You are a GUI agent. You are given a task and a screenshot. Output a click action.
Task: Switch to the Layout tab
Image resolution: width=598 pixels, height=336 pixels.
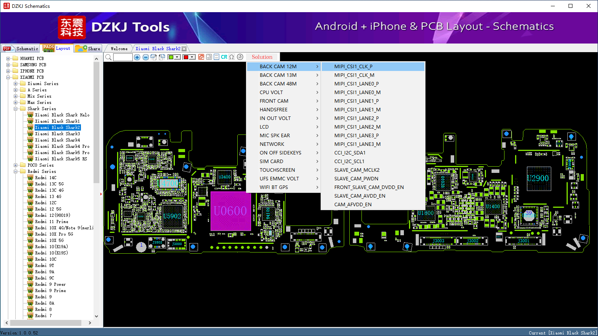pyautogui.click(x=57, y=48)
